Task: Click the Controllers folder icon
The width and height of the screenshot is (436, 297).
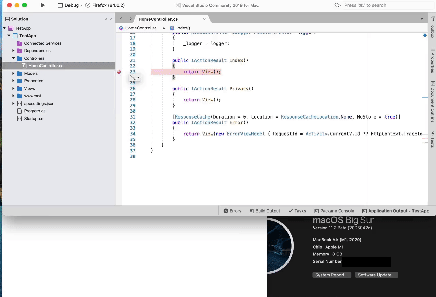Action: (20, 58)
